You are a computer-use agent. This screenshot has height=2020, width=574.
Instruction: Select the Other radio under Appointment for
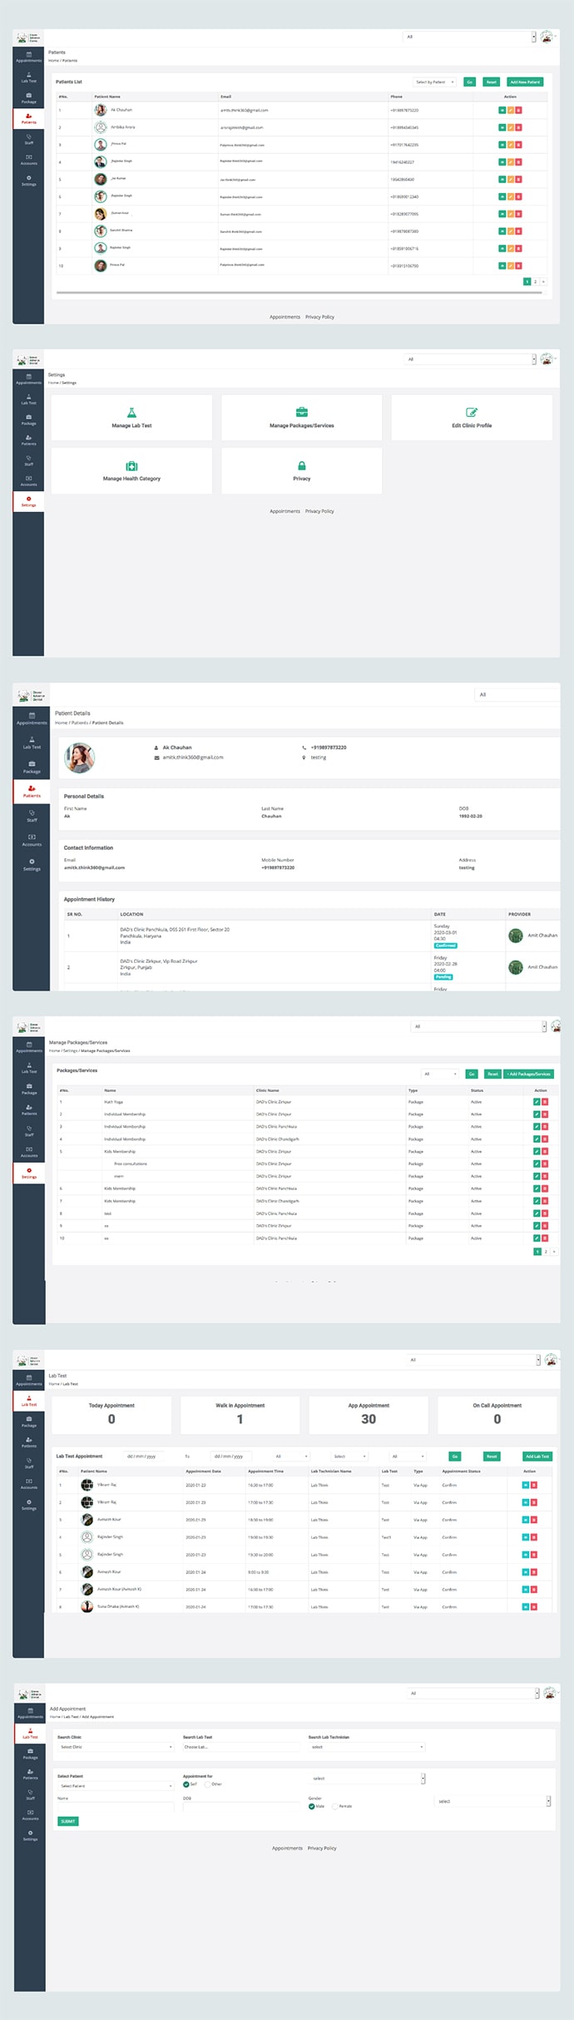tap(207, 1784)
